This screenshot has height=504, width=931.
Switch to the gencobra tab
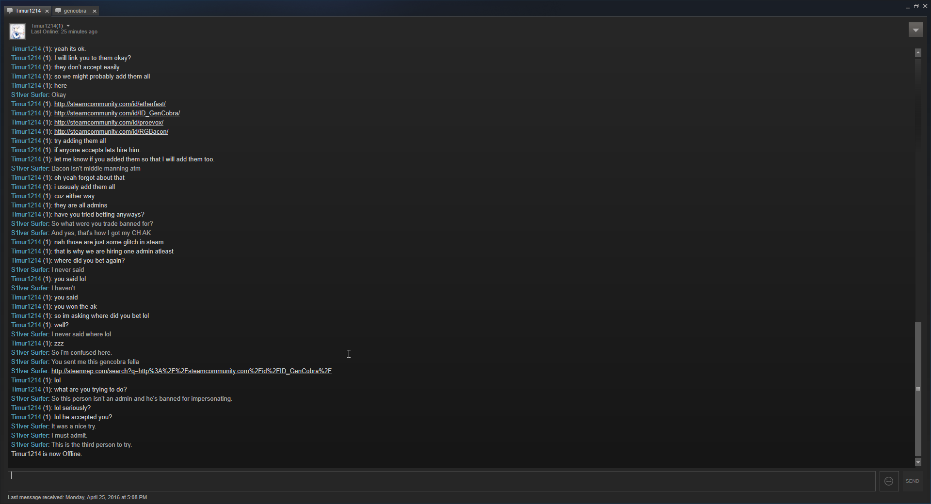click(x=76, y=11)
